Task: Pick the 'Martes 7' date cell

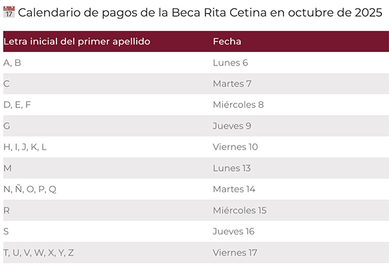Action: click(231, 84)
